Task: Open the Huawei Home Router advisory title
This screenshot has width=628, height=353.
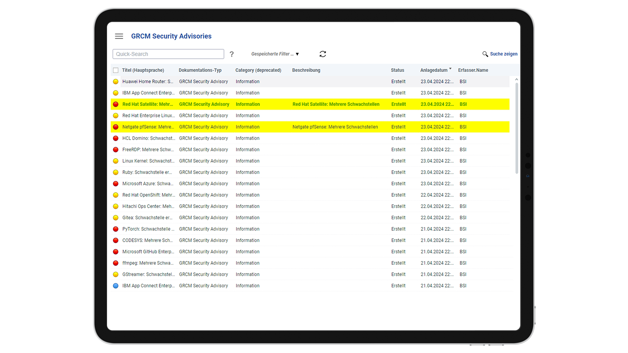Action: 148,82
